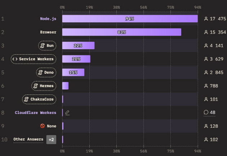
Task: Click the 2 845 respondent count
Action: coord(217,73)
